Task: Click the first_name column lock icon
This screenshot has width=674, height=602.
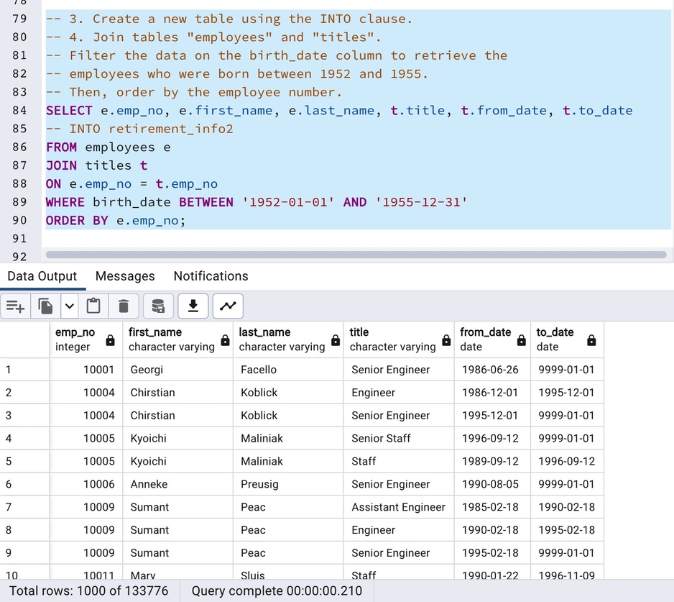Action: click(x=225, y=340)
